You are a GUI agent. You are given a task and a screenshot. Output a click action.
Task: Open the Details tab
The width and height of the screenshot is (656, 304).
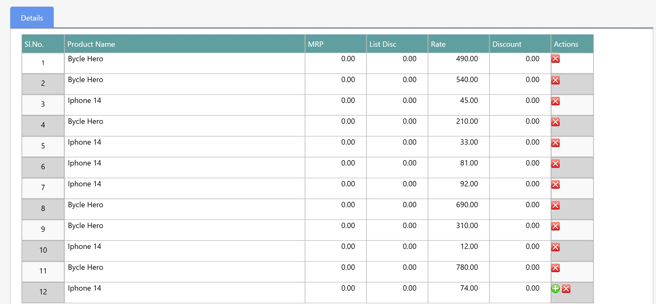(x=32, y=18)
